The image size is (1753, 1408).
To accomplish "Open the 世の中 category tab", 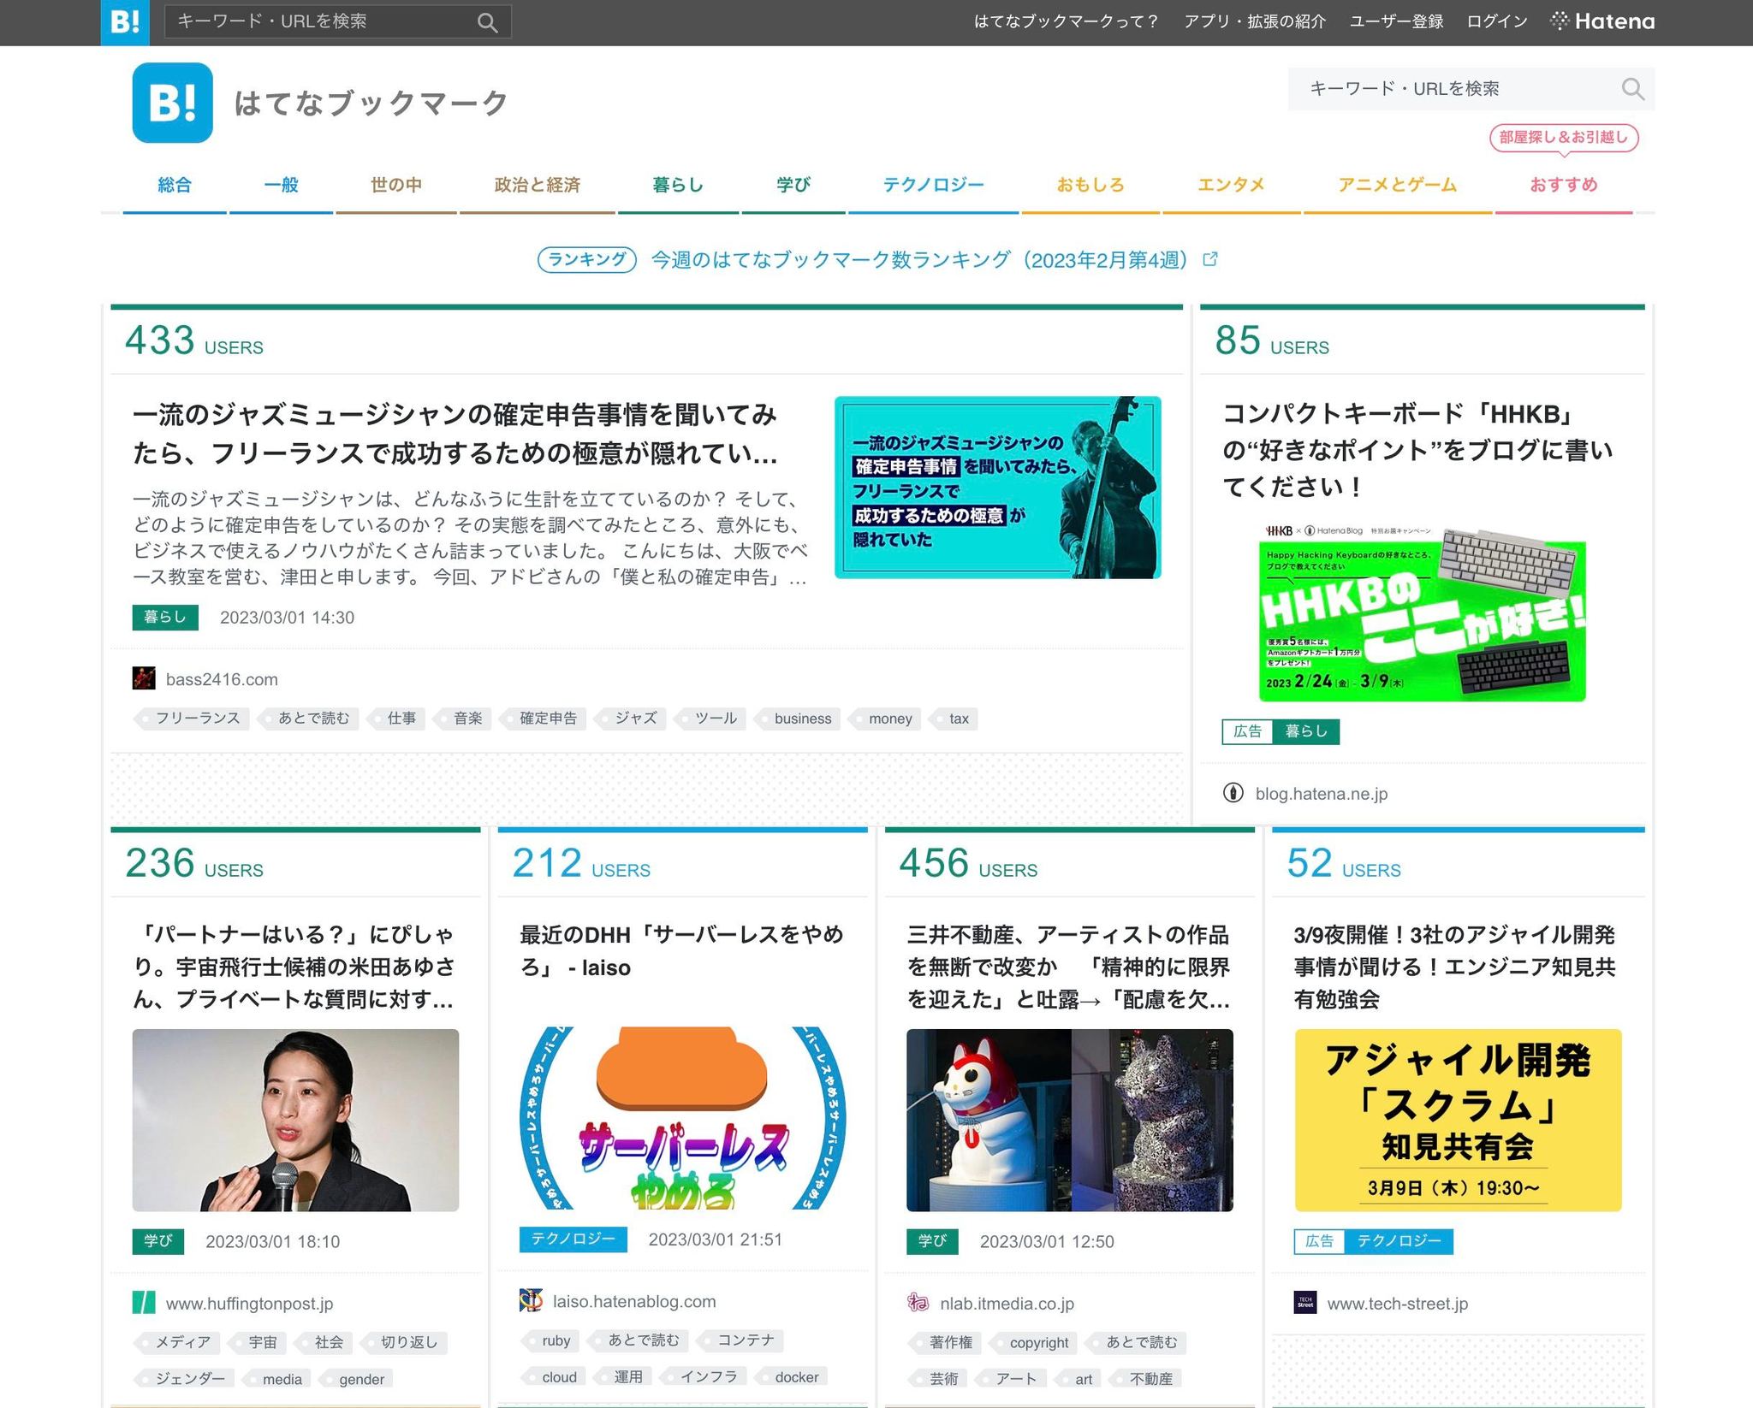I will click(x=395, y=185).
